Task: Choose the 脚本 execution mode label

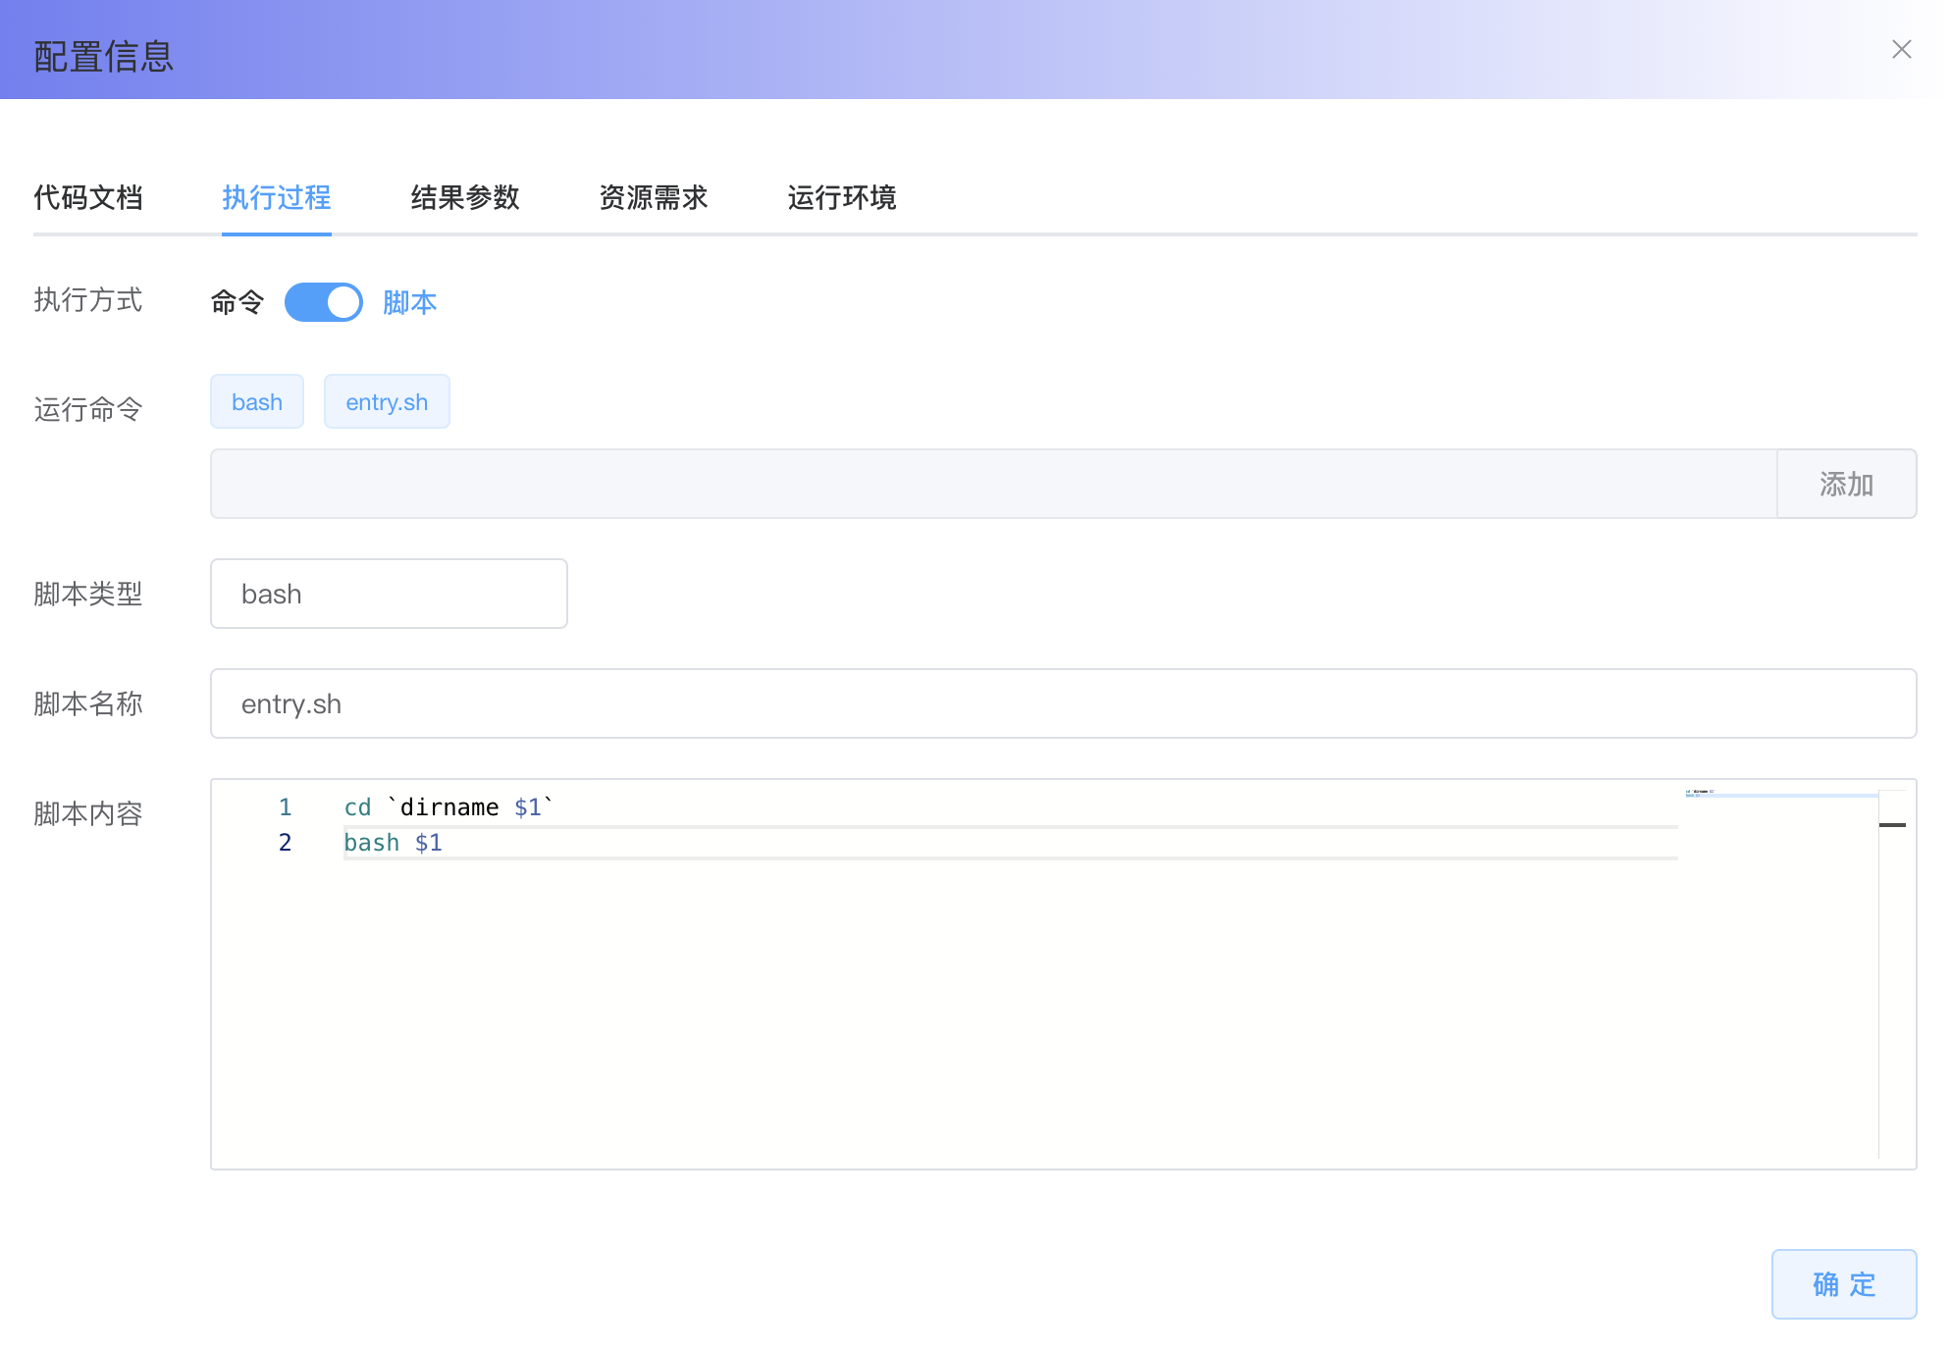Action: [x=410, y=302]
